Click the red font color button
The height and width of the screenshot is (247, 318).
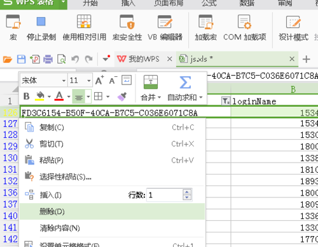point(59,97)
